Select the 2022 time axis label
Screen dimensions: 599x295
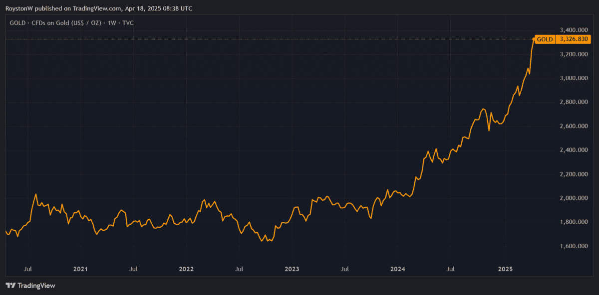pyautogui.click(x=186, y=269)
